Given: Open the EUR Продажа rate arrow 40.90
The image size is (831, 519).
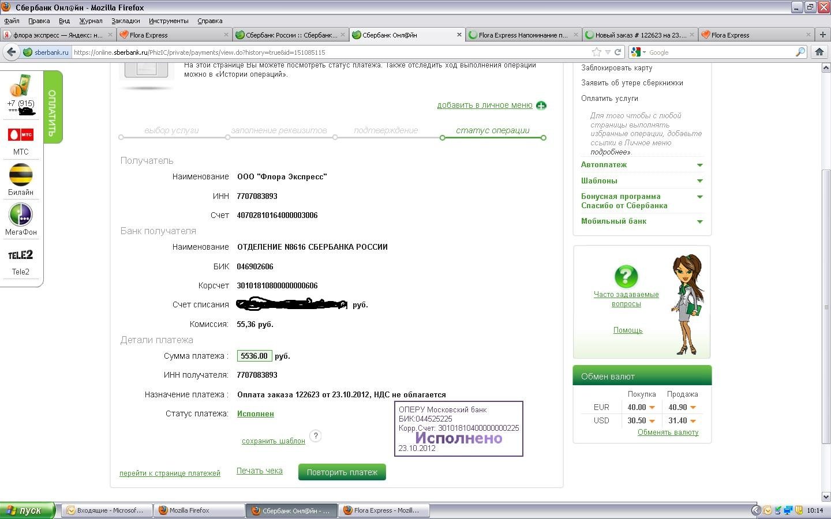Looking at the screenshot, I should (x=693, y=408).
